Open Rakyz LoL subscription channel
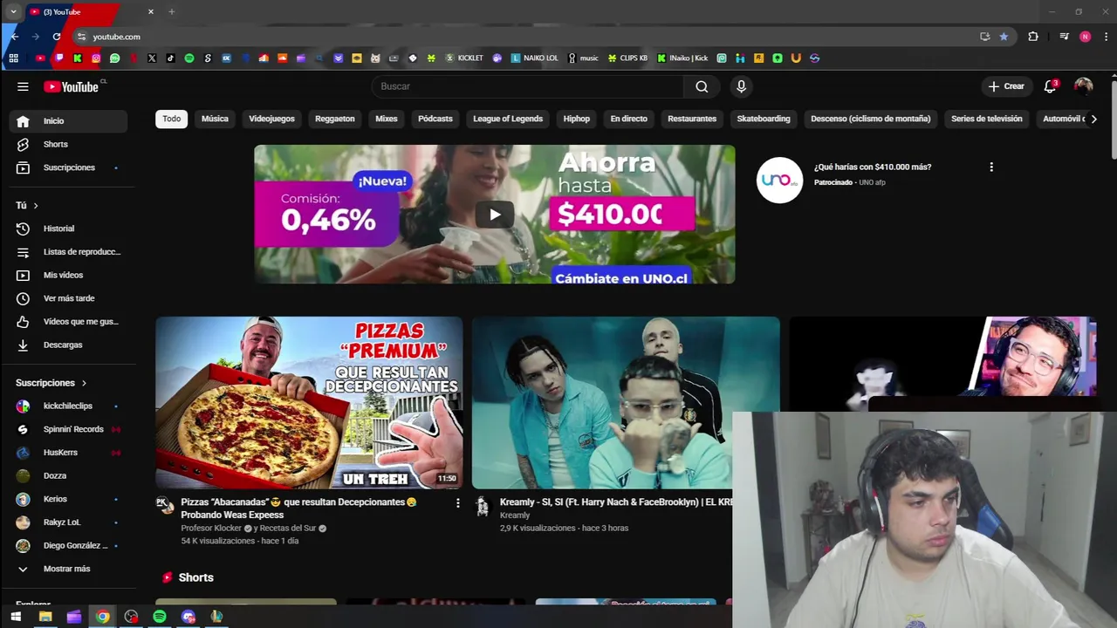Screen dimensions: 1117x628 [68, 522]
